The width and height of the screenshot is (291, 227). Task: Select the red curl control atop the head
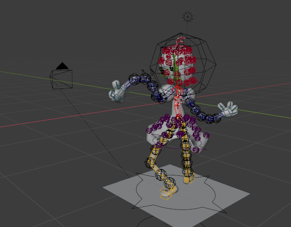pyautogui.click(x=180, y=41)
